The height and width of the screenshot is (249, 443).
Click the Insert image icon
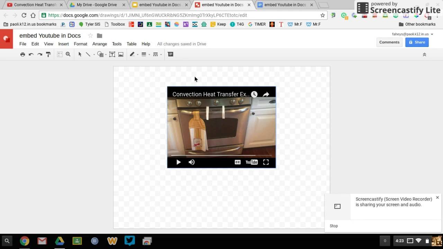tap(121, 54)
